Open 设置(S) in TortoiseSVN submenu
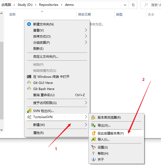Viewport: 161px width, 166px height. click(x=116, y=147)
